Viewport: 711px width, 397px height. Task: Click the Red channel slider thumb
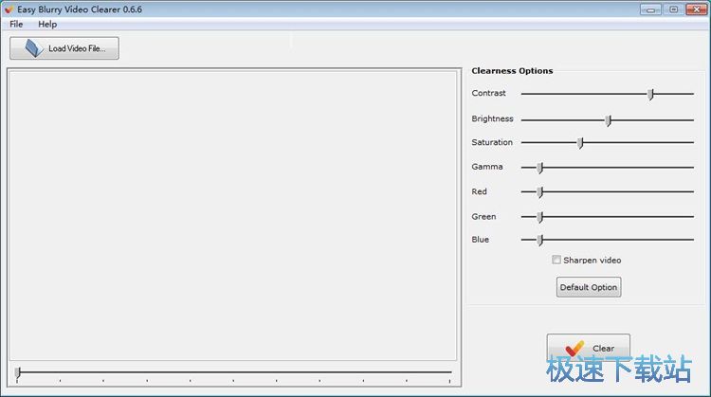[x=540, y=192]
